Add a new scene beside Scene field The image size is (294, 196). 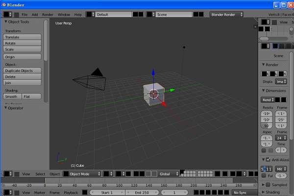pyautogui.click(x=196, y=14)
